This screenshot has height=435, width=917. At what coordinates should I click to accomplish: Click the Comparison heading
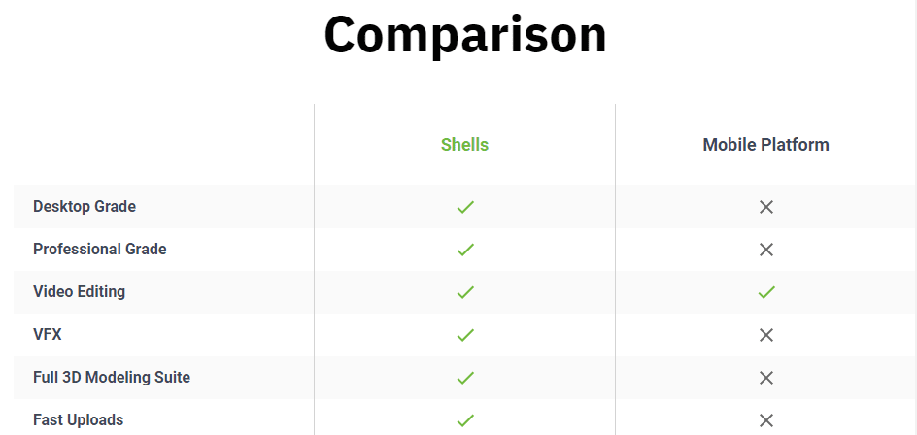point(465,35)
